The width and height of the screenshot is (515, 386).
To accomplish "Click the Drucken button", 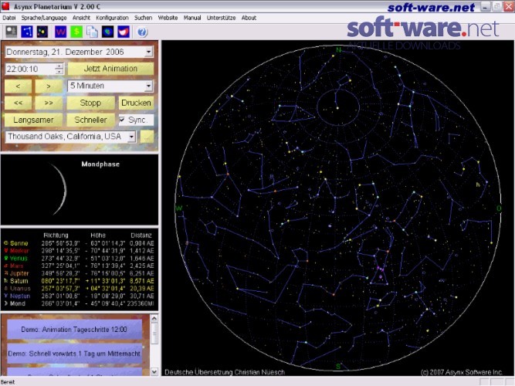I will click(x=136, y=103).
